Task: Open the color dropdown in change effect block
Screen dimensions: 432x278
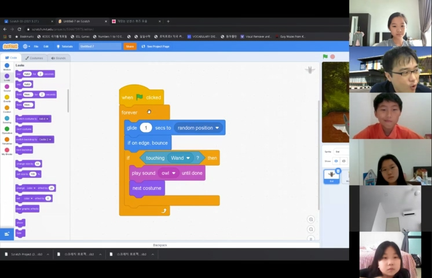Action: pos(31,188)
